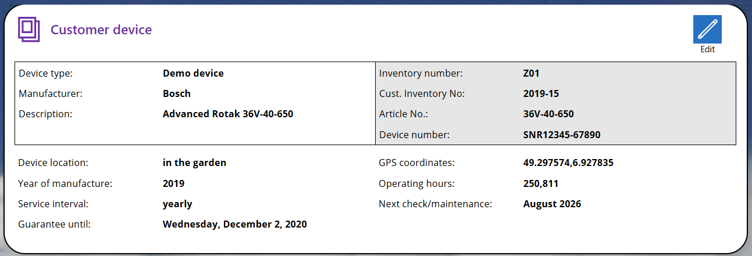752x256 pixels.
Task: Click the service interval value 'yearly'
Action: coord(177,204)
